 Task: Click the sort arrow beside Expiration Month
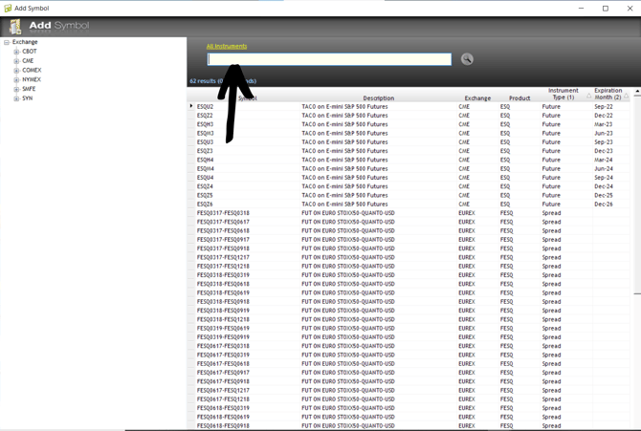point(628,96)
